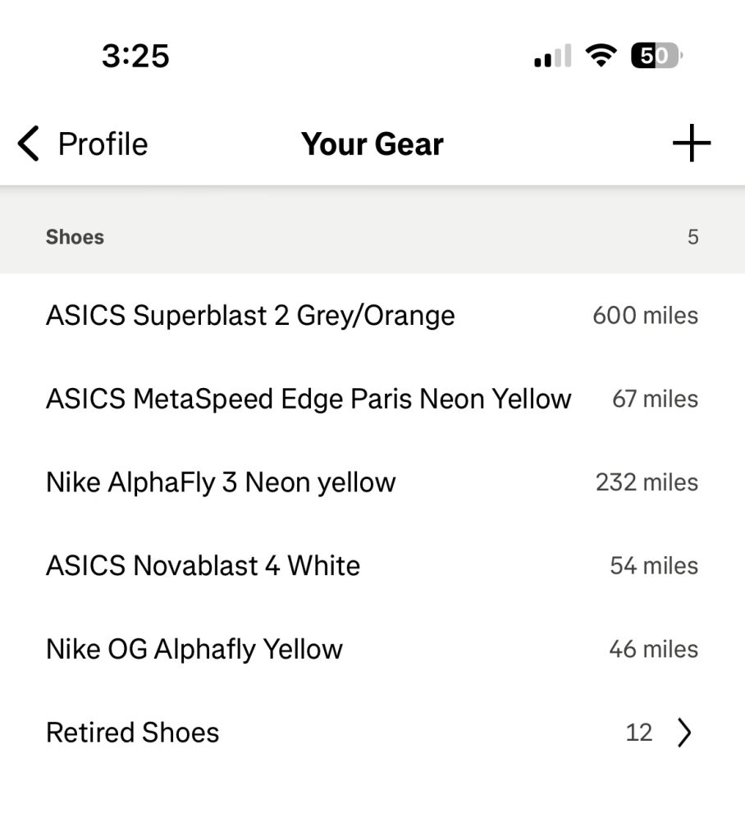Tap the 600 miles mileage label
Viewport: 745px width, 840px height.
click(645, 316)
